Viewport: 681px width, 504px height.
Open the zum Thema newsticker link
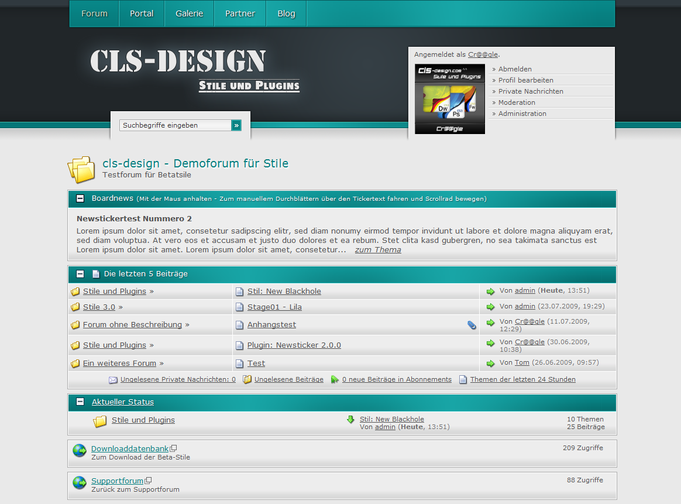[378, 250]
